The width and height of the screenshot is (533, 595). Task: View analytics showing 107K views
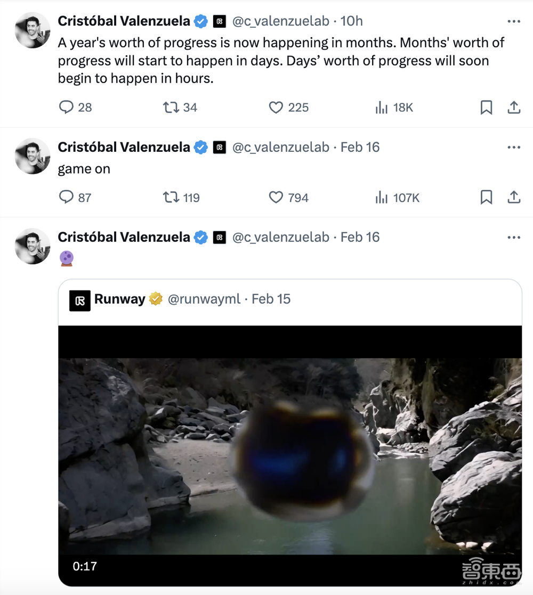coord(382,198)
